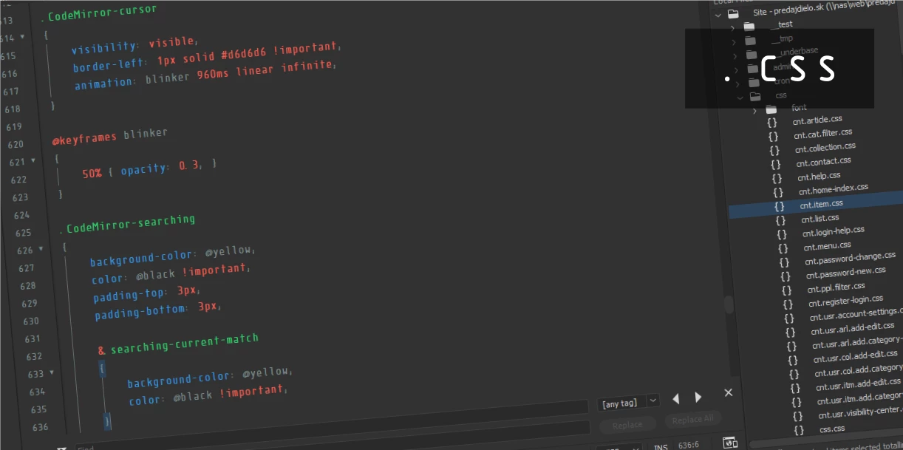This screenshot has width=903, height=450.
Task: Click the CSS file icon beside cnt.cat.filter.css
Action: [773, 136]
